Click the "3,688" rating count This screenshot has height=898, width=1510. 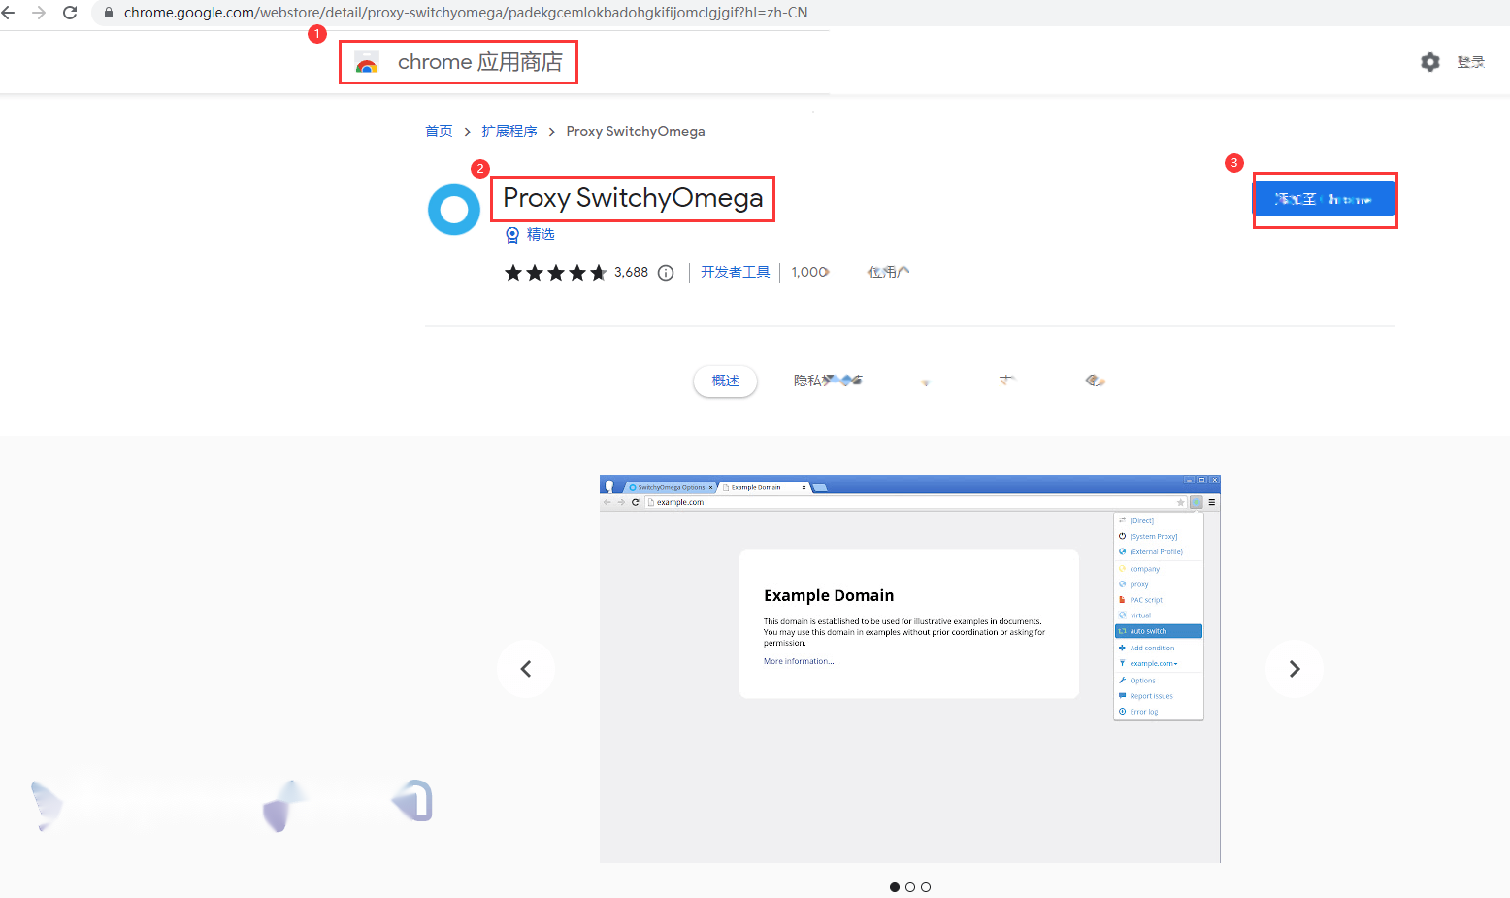[x=631, y=273]
